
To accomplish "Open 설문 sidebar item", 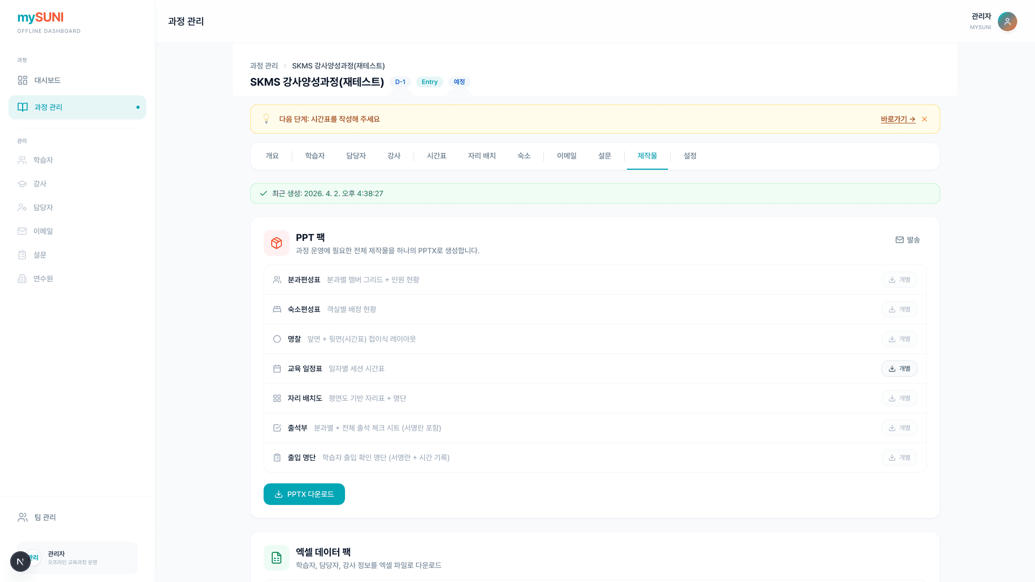I will (x=77, y=255).
